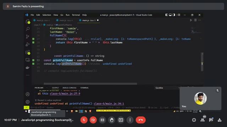This screenshot has height=127, width=227.
Task: Click the editor vertical scrollbar
Action: (202, 62)
